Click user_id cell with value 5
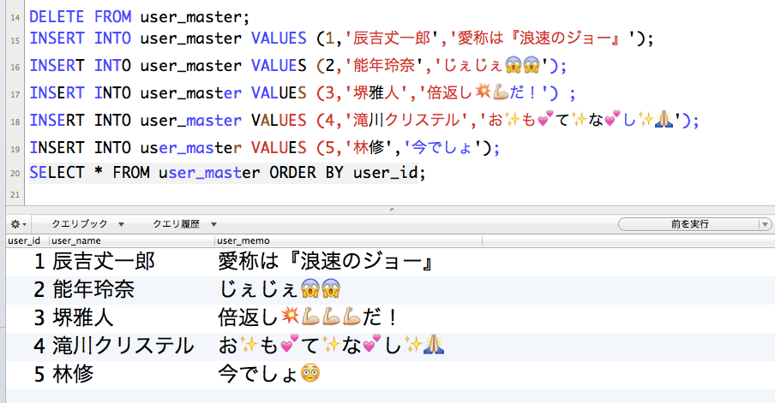The width and height of the screenshot is (775, 403). pos(39,374)
